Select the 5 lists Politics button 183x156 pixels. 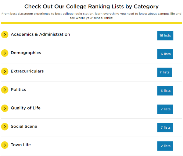tap(165, 91)
